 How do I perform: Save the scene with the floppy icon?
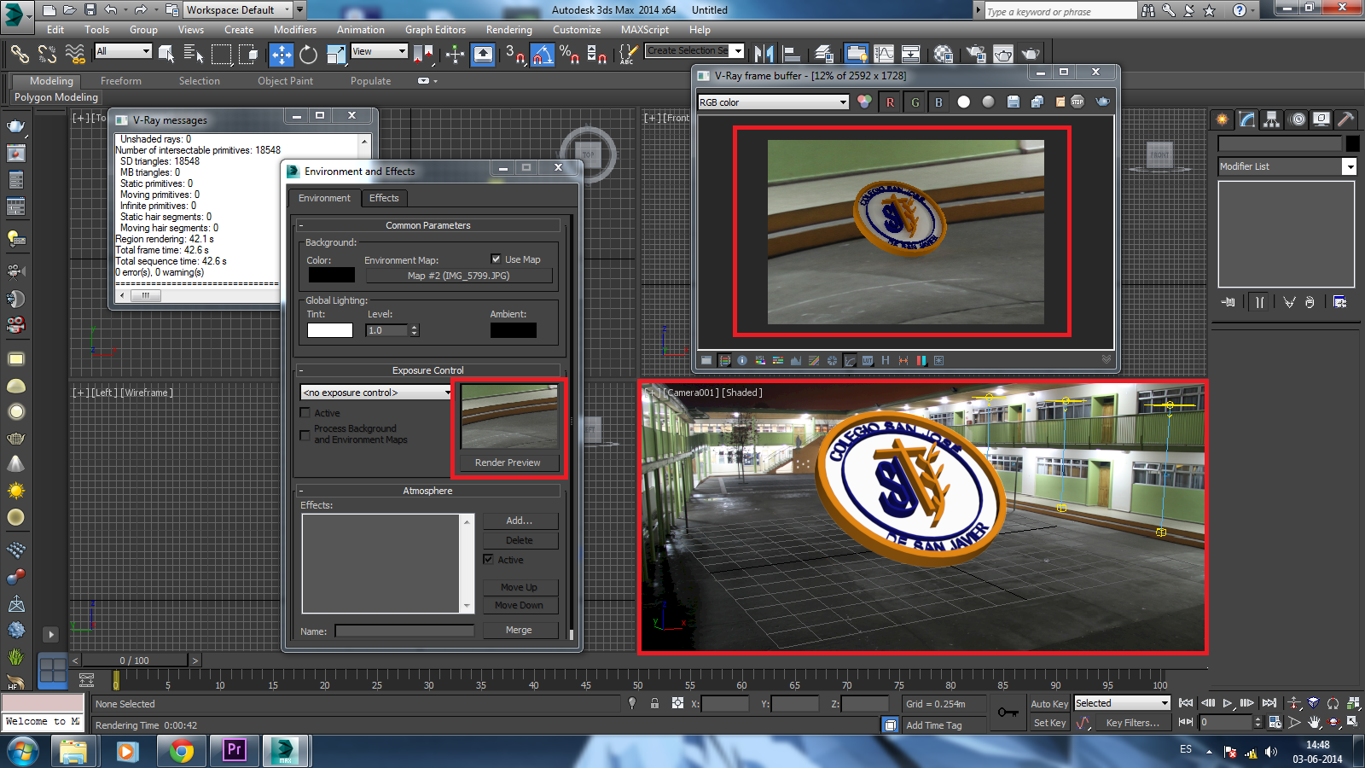pyautogui.click(x=90, y=10)
